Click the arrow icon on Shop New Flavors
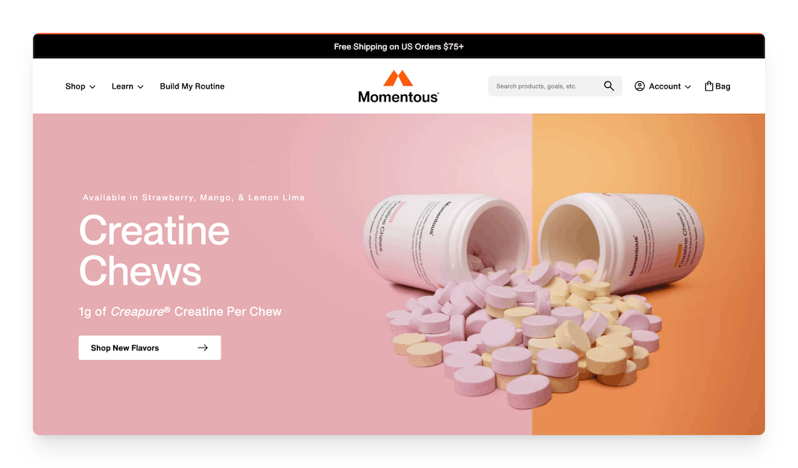Screen dimensions: 798x468 tap(203, 348)
